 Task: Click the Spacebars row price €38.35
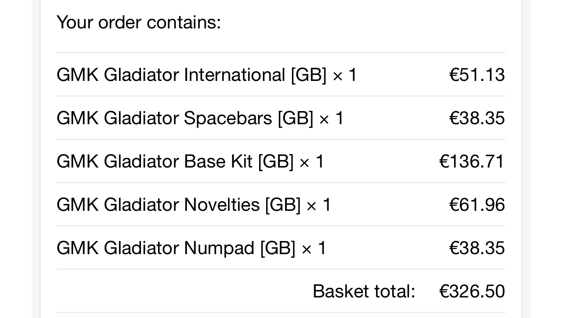coord(477,118)
